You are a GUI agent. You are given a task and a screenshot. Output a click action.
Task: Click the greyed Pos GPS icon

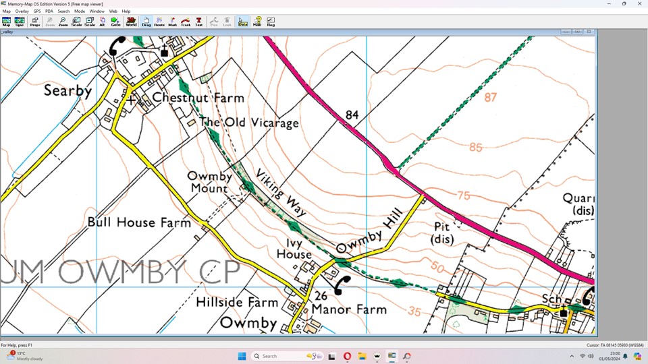pos(214,22)
